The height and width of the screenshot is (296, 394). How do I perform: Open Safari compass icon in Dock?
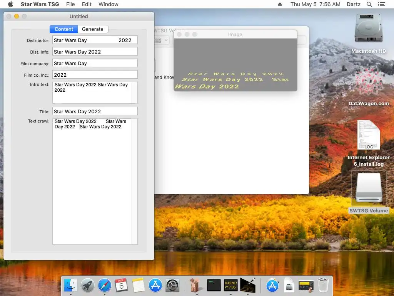105,286
